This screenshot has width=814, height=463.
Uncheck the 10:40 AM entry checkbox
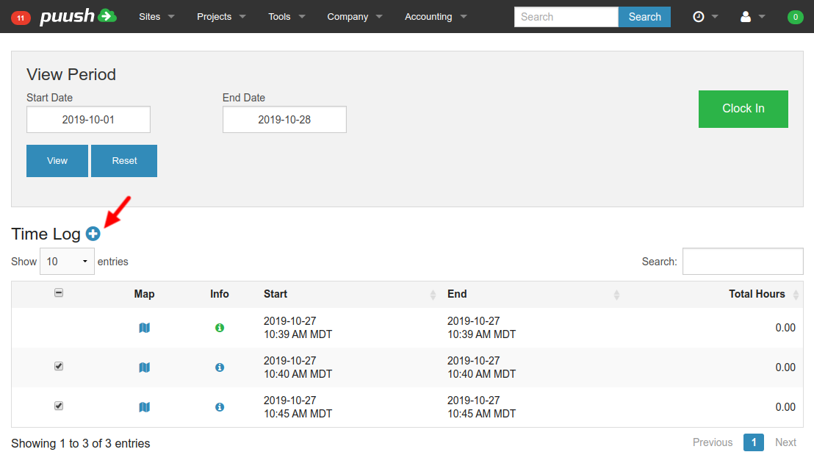(59, 366)
